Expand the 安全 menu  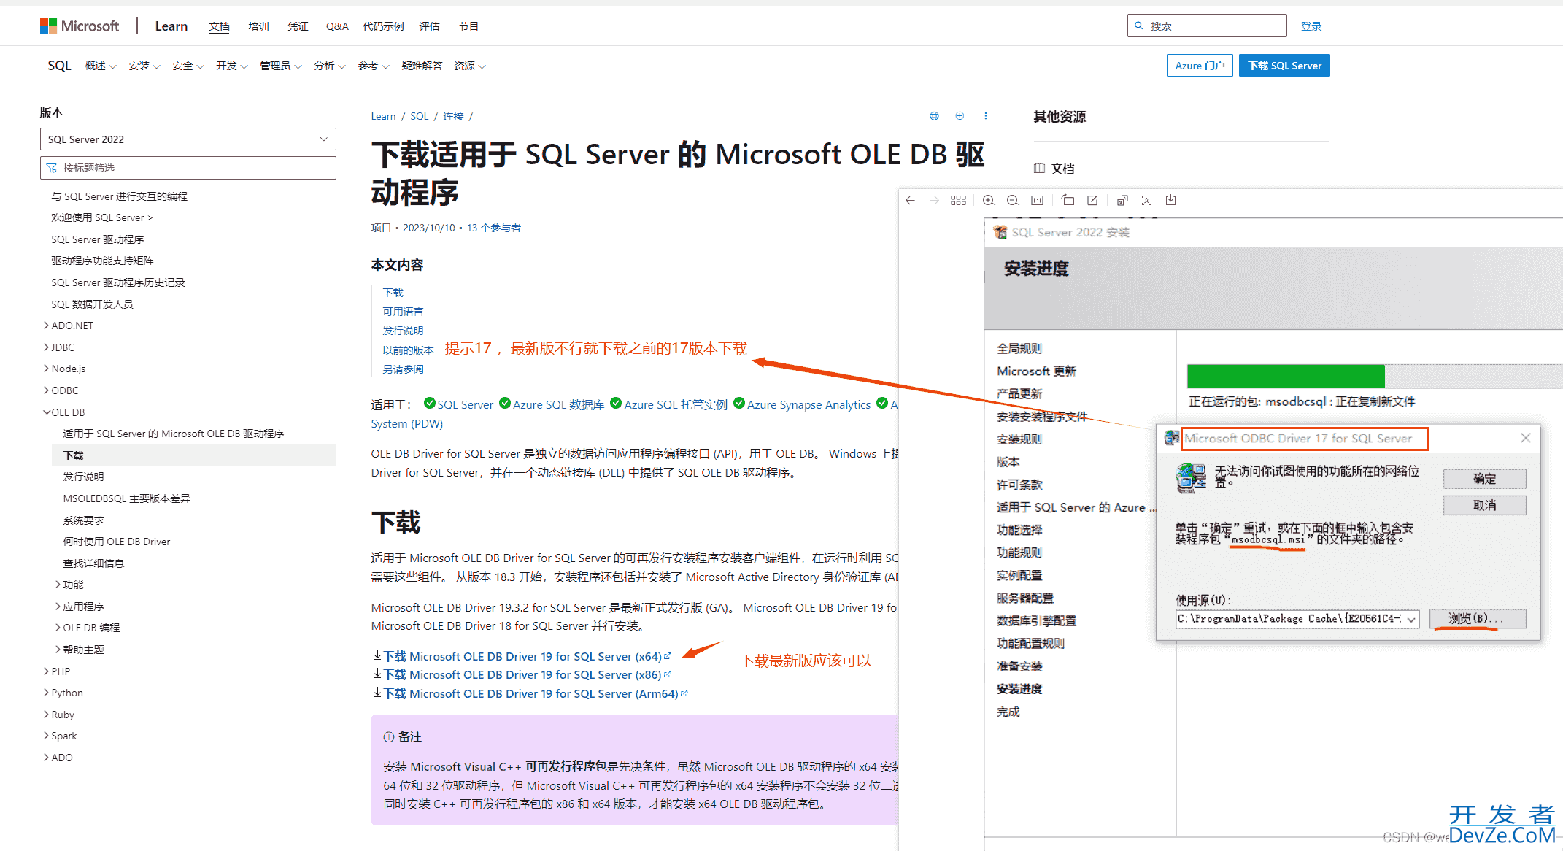tap(188, 66)
